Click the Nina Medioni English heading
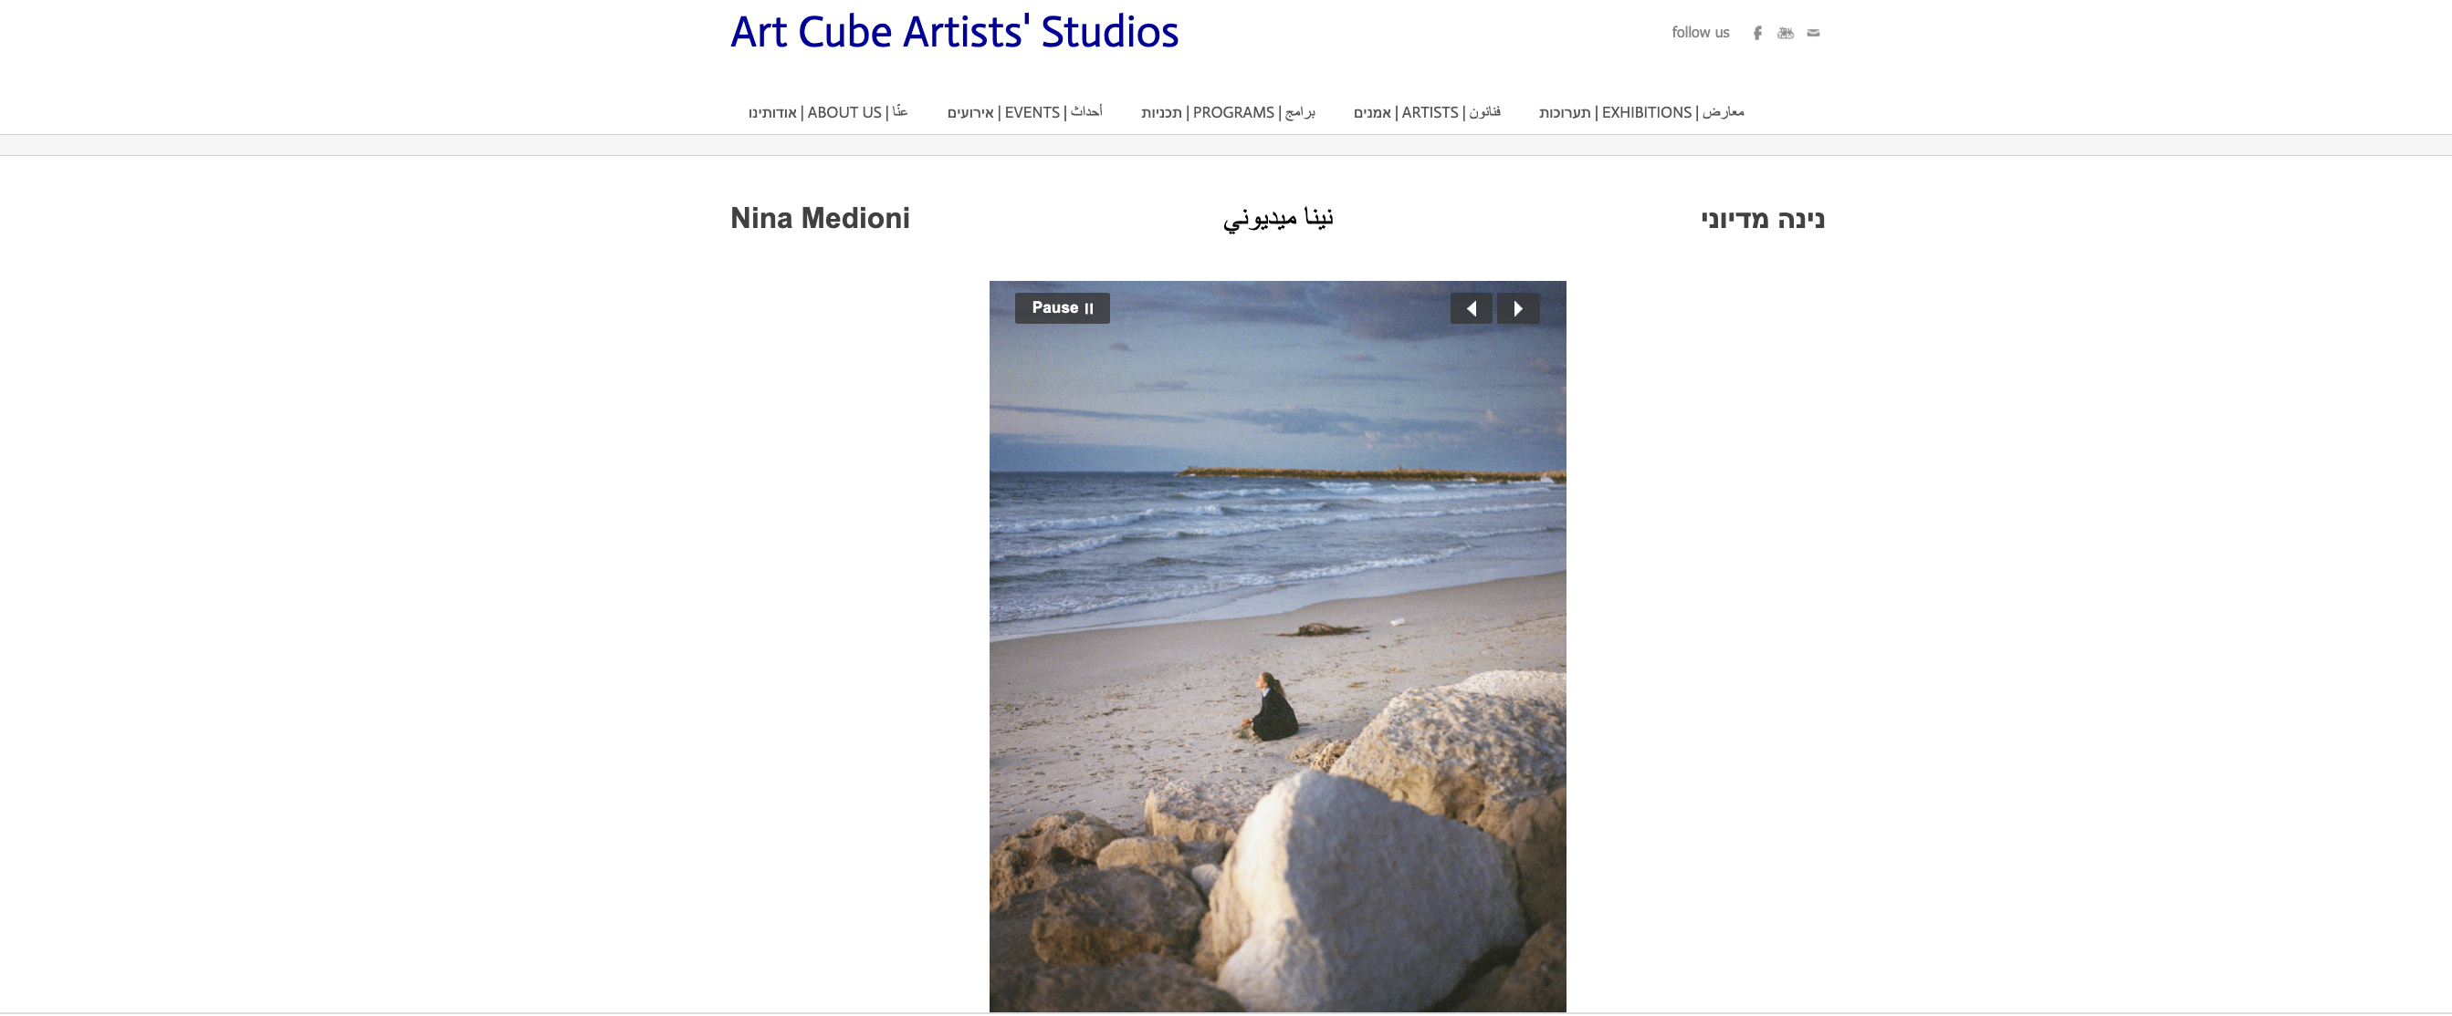Image resolution: width=2452 pixels, height=1016 pixels. point(820,218)
